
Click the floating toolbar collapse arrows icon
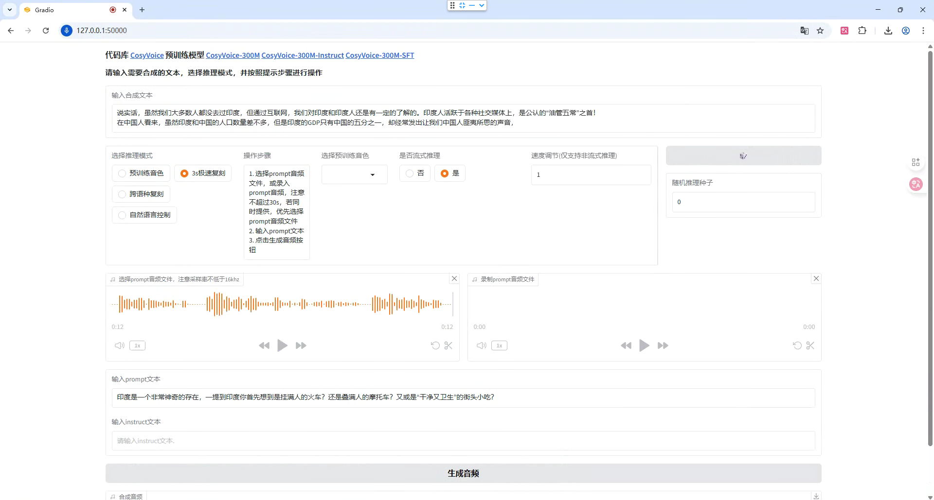462,5
